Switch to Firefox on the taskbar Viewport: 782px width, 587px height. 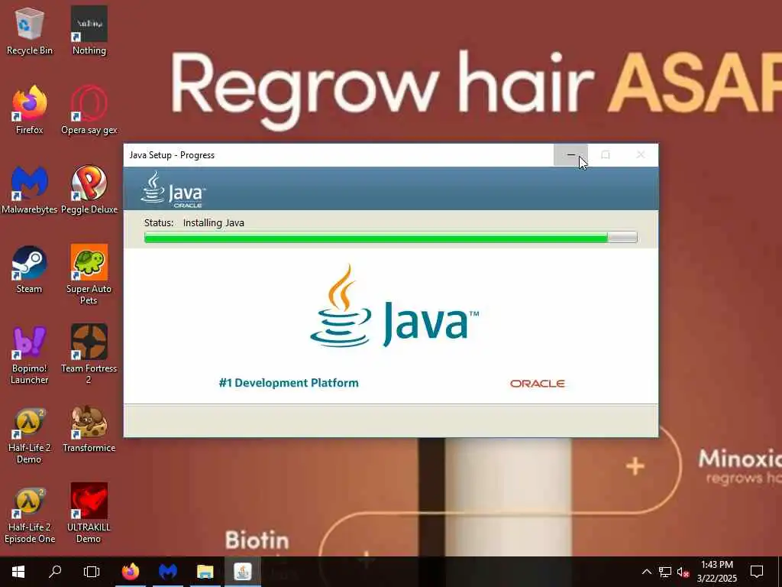tap(131, 572)
